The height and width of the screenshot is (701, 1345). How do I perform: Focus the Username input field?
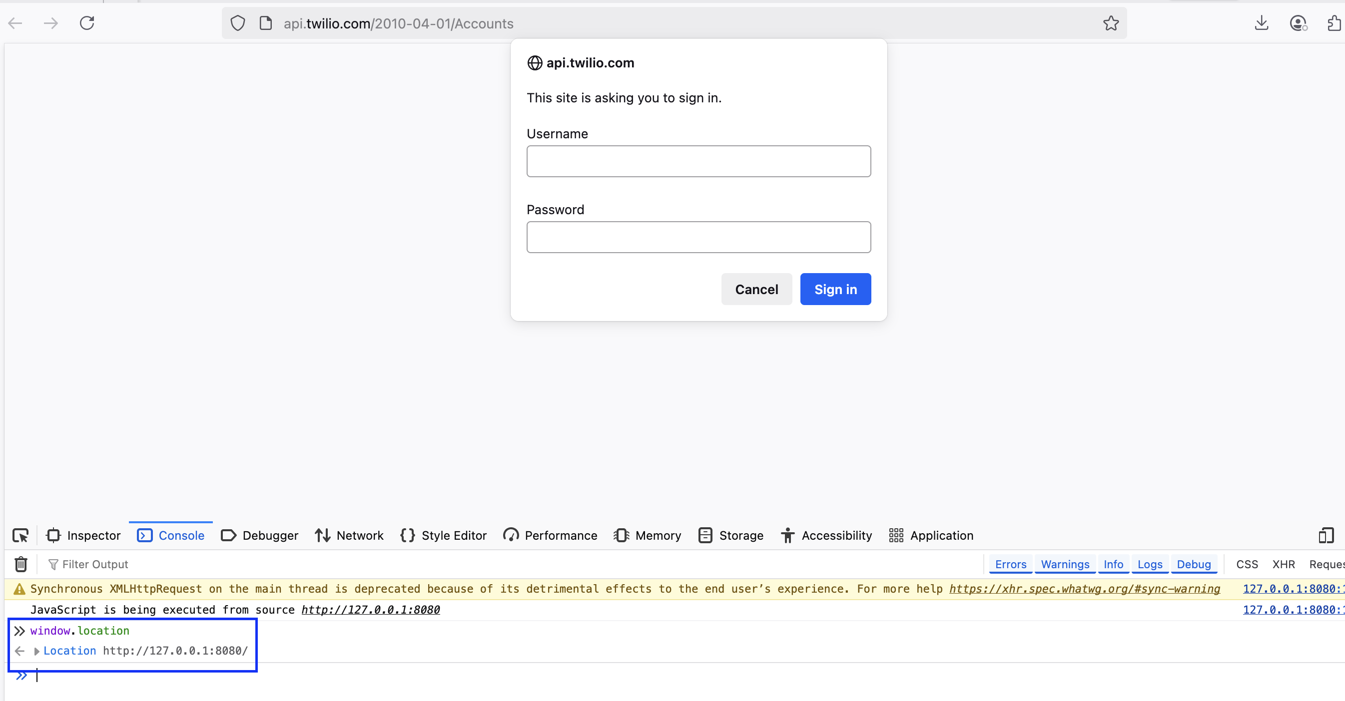pyautogui.click(x=698, y=161)
